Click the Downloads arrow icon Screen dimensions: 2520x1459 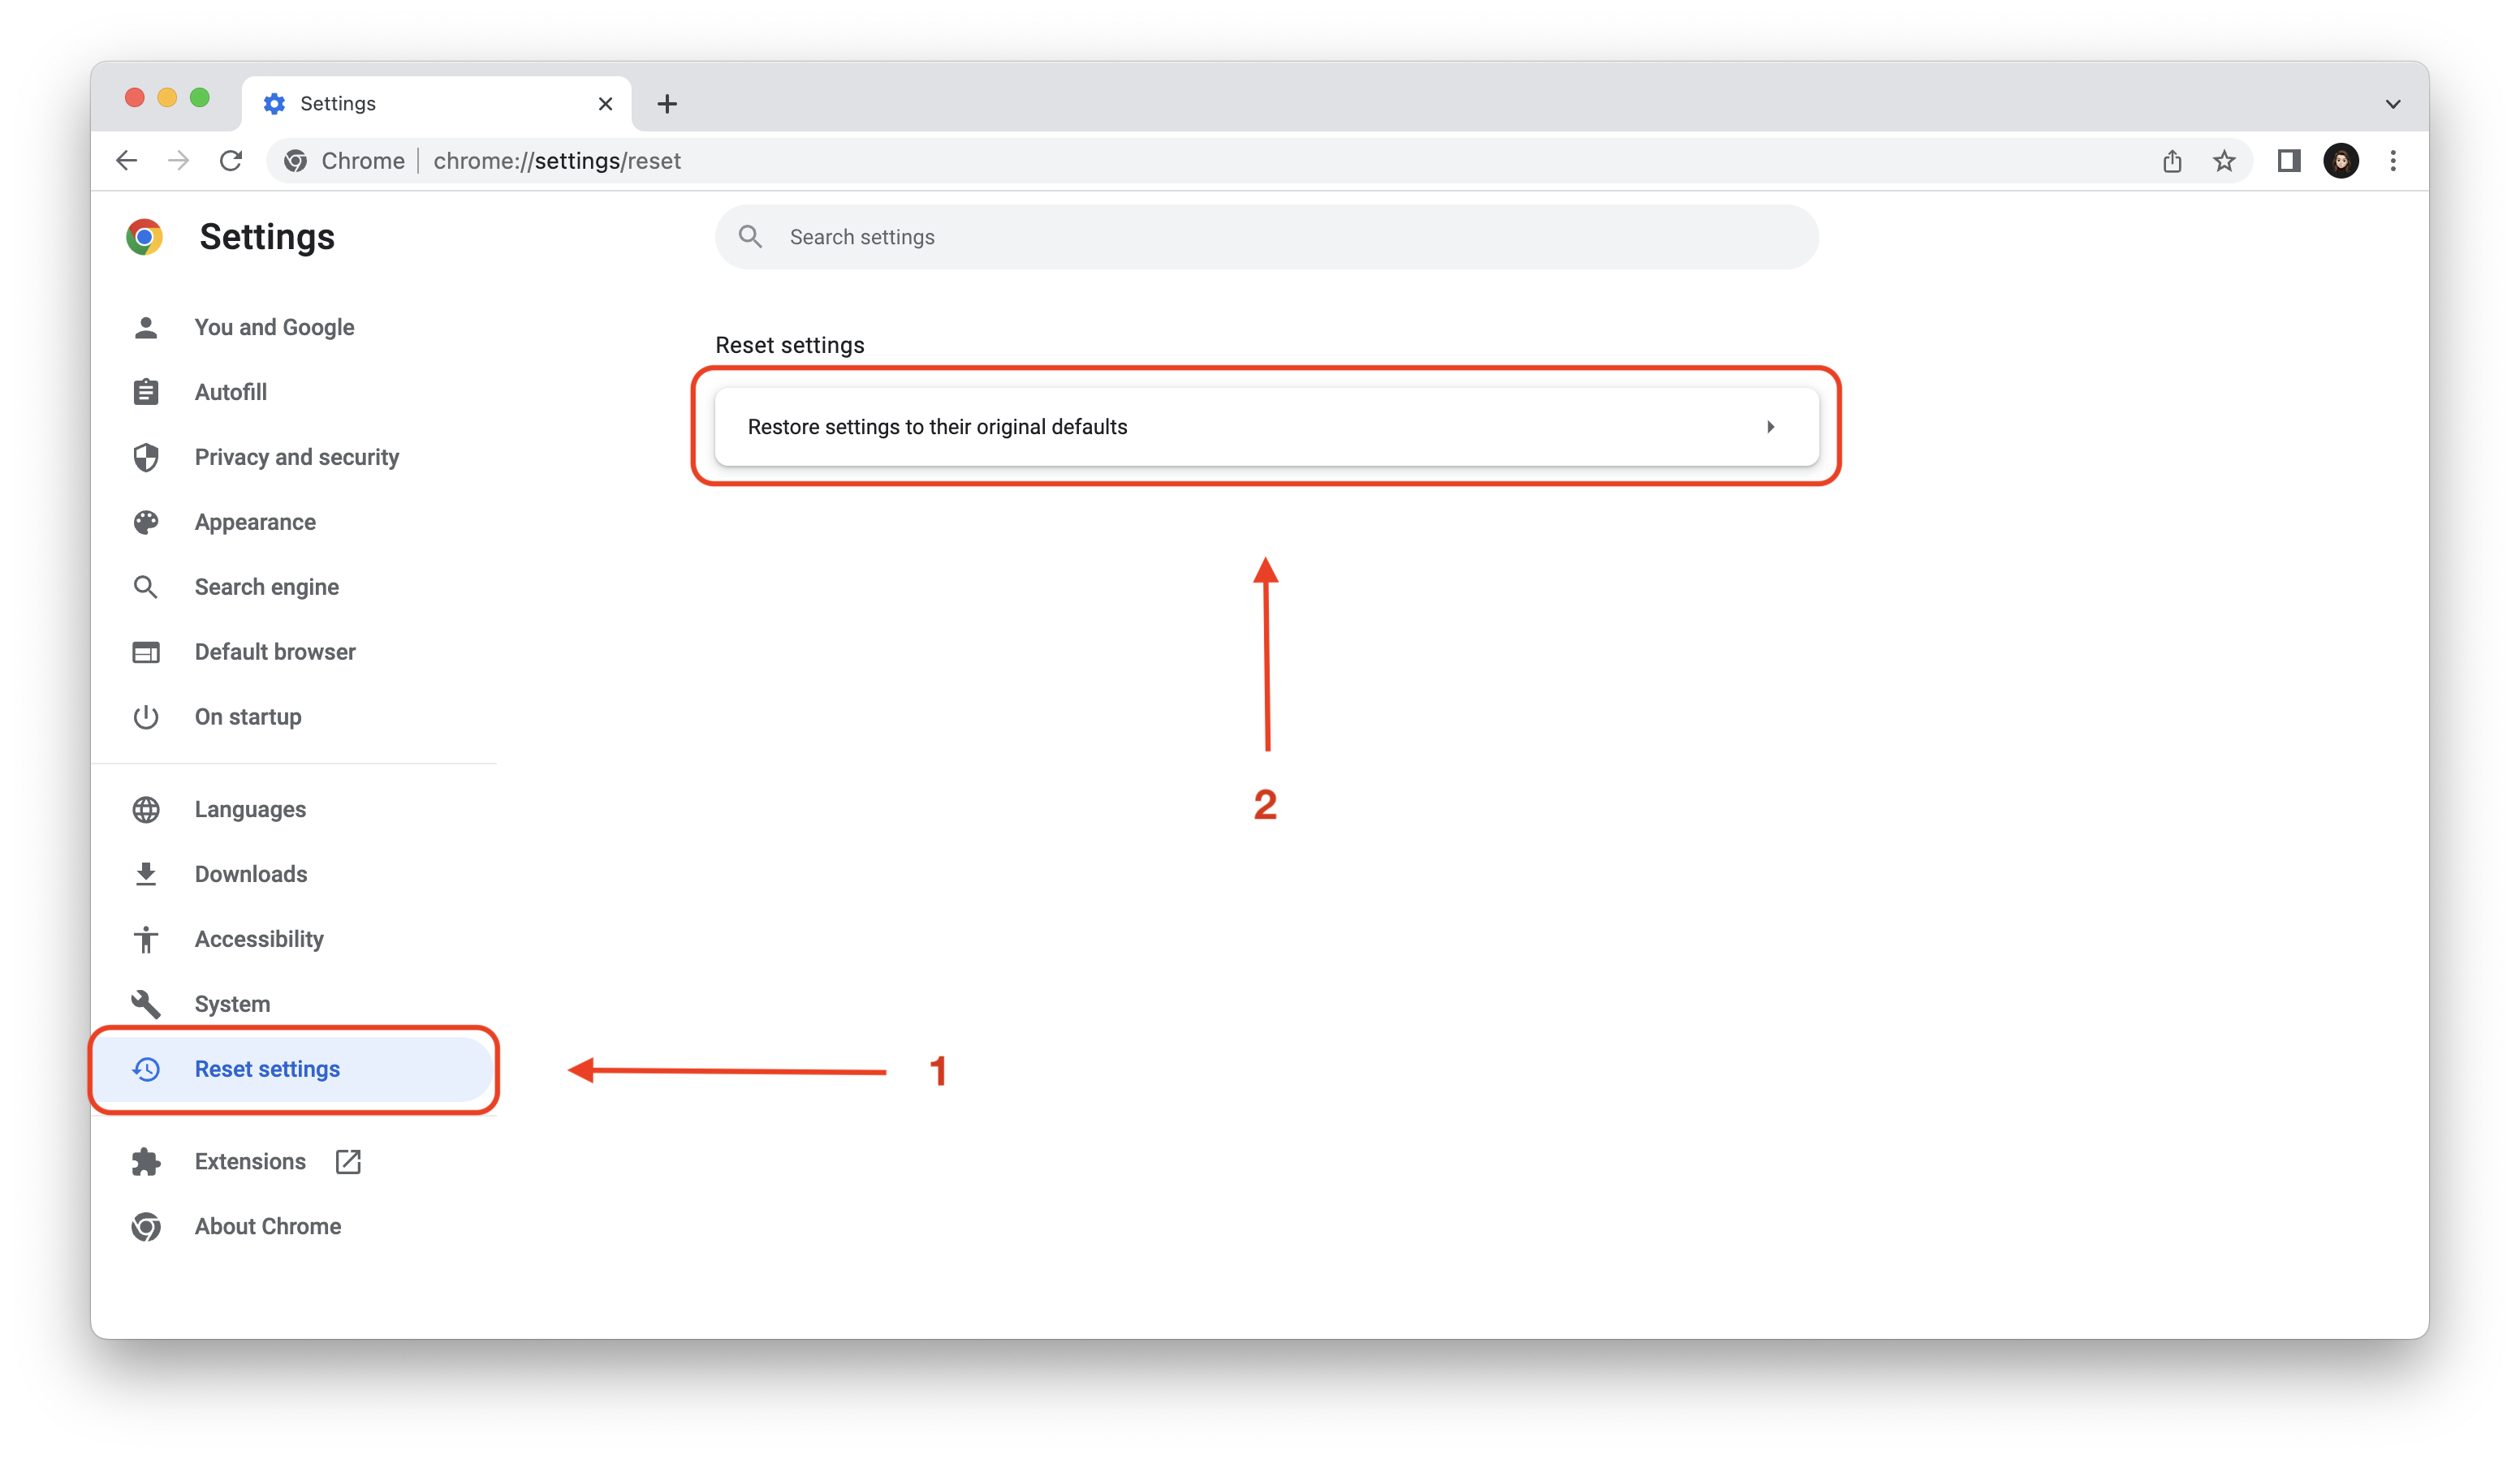pyautogui.click(x=148, y=874)
